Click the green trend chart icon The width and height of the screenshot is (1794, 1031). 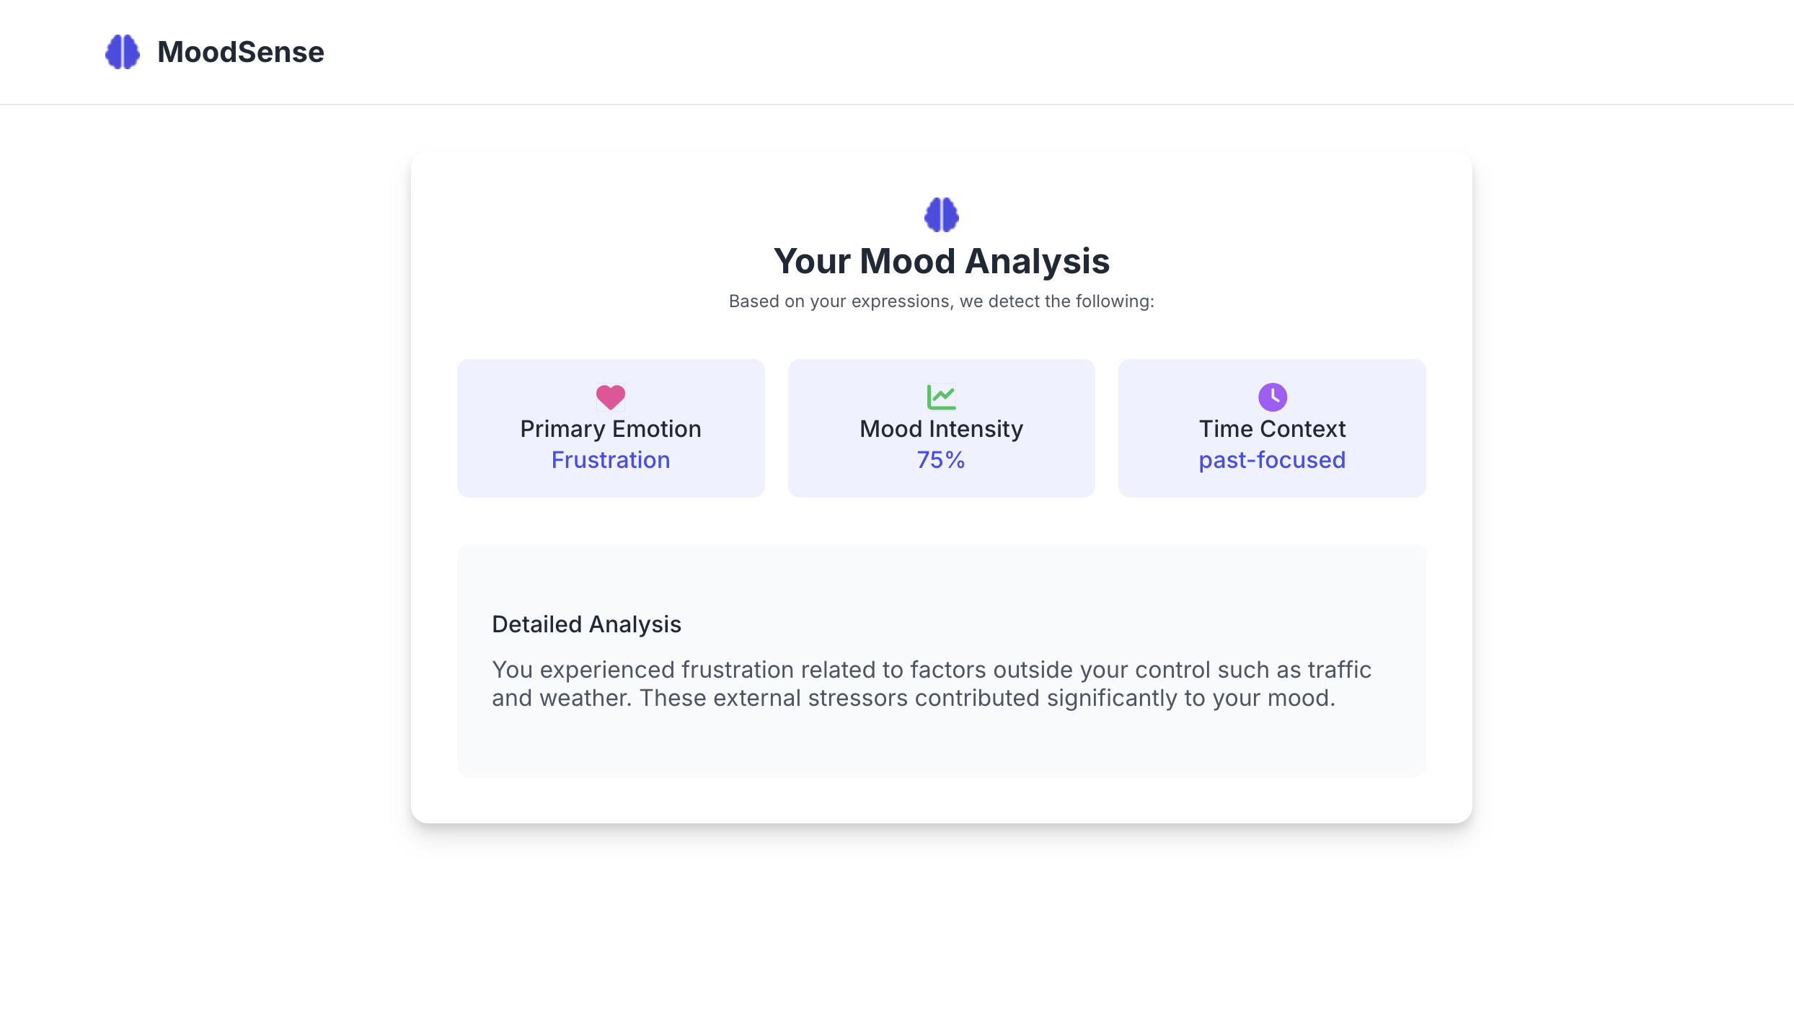pos(941,397)
